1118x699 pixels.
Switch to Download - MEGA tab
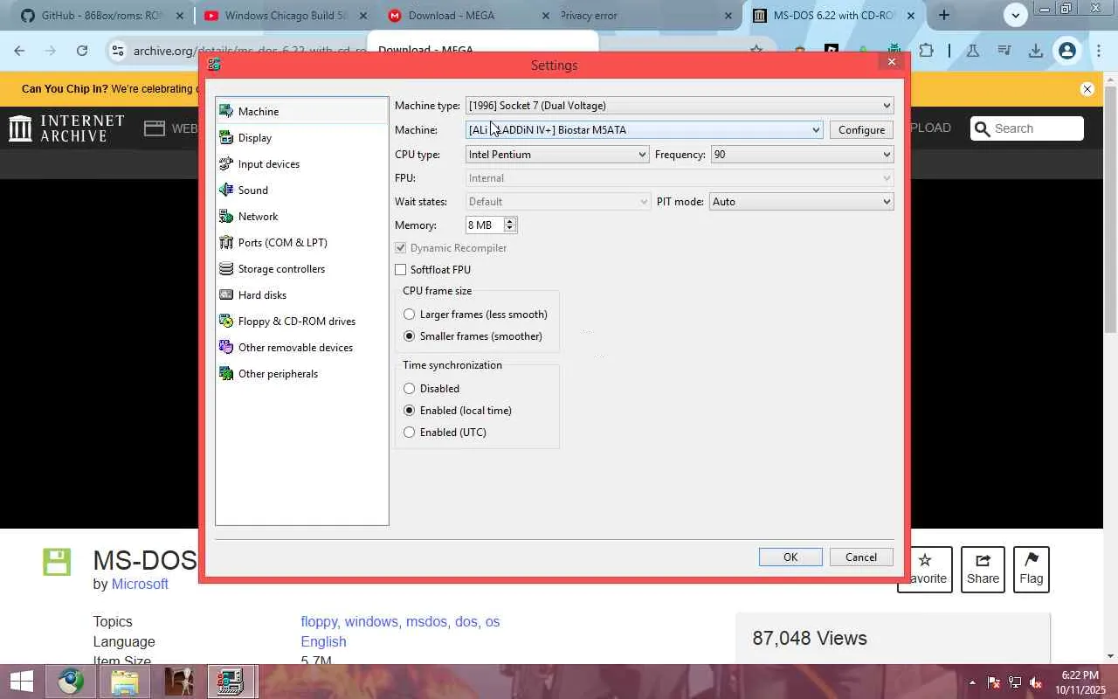click(468, 16)
